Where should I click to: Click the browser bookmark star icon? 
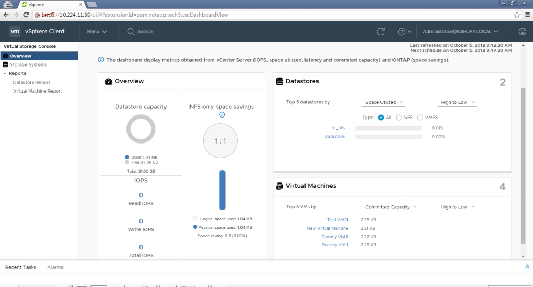pos(517,15)
